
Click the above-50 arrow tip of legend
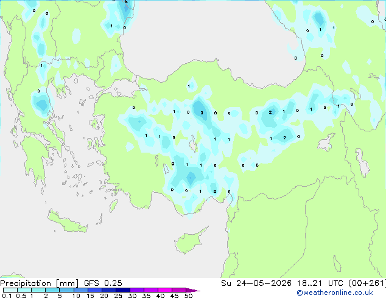[193, 290]
